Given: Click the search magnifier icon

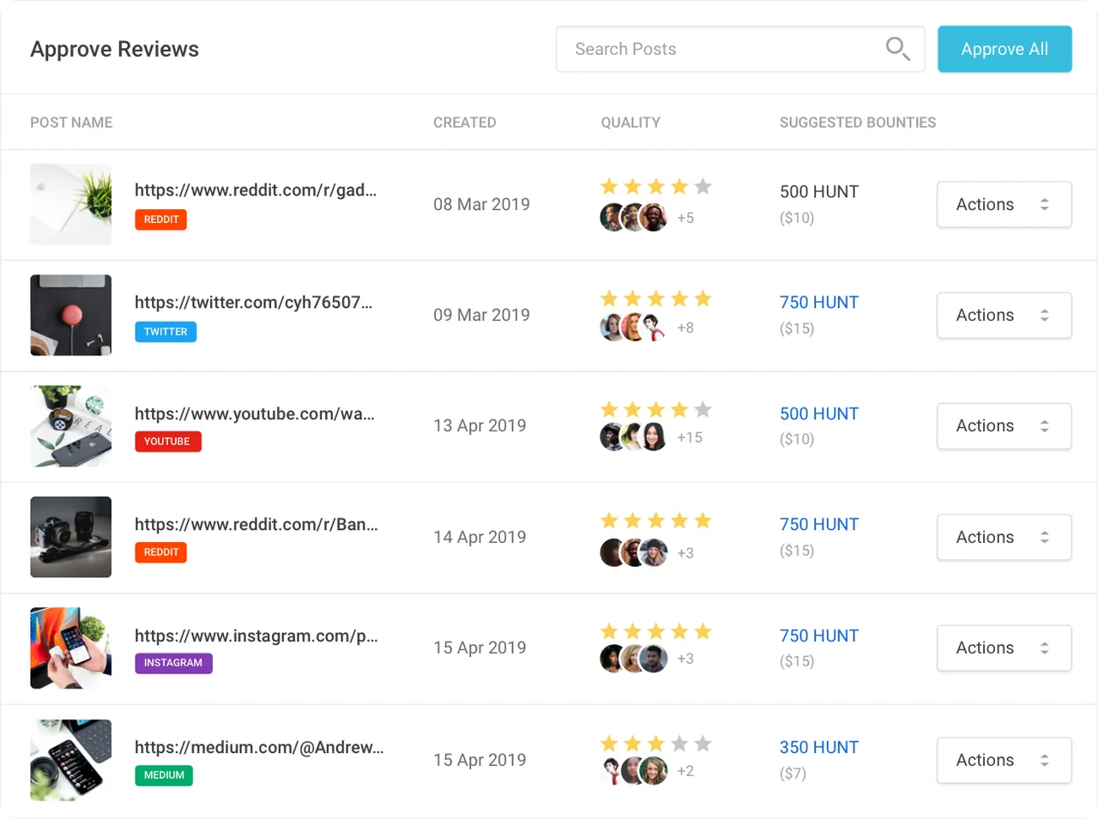Looking at the screenshot, I should coord(897,49).
